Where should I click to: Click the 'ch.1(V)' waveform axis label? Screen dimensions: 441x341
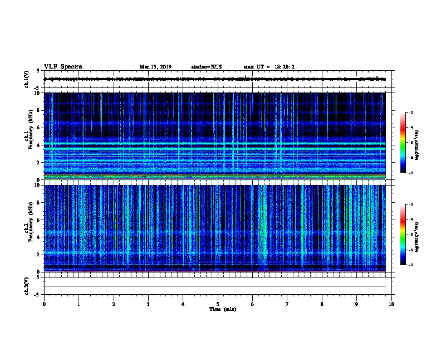[x=26, y=79]
